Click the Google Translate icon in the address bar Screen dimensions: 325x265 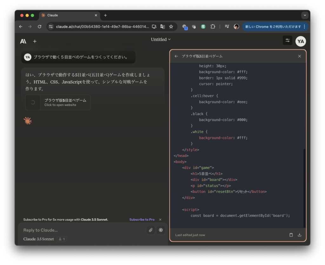[x=162, y=27]
